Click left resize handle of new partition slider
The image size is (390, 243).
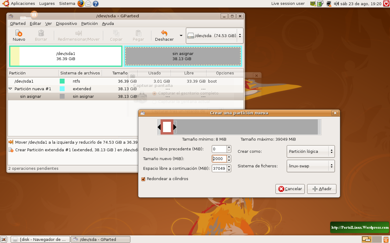click(x=159, y=127)
